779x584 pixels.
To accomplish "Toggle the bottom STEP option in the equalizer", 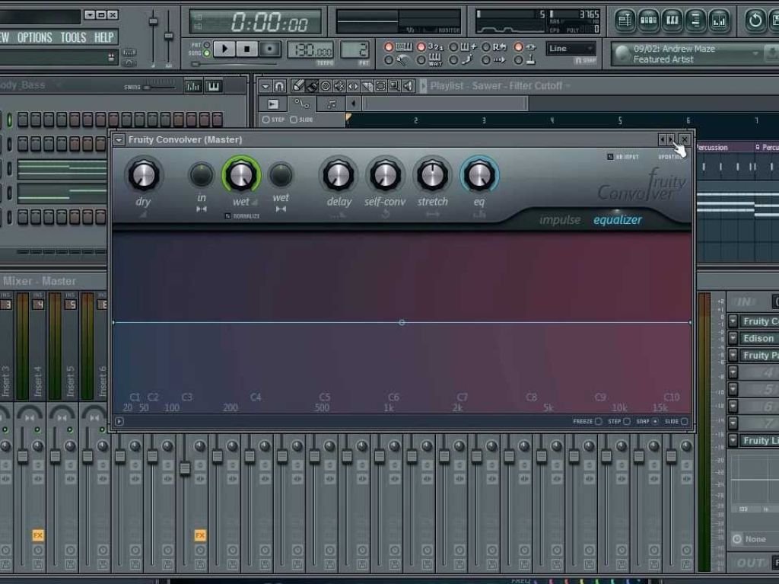I will pos(627,421).
